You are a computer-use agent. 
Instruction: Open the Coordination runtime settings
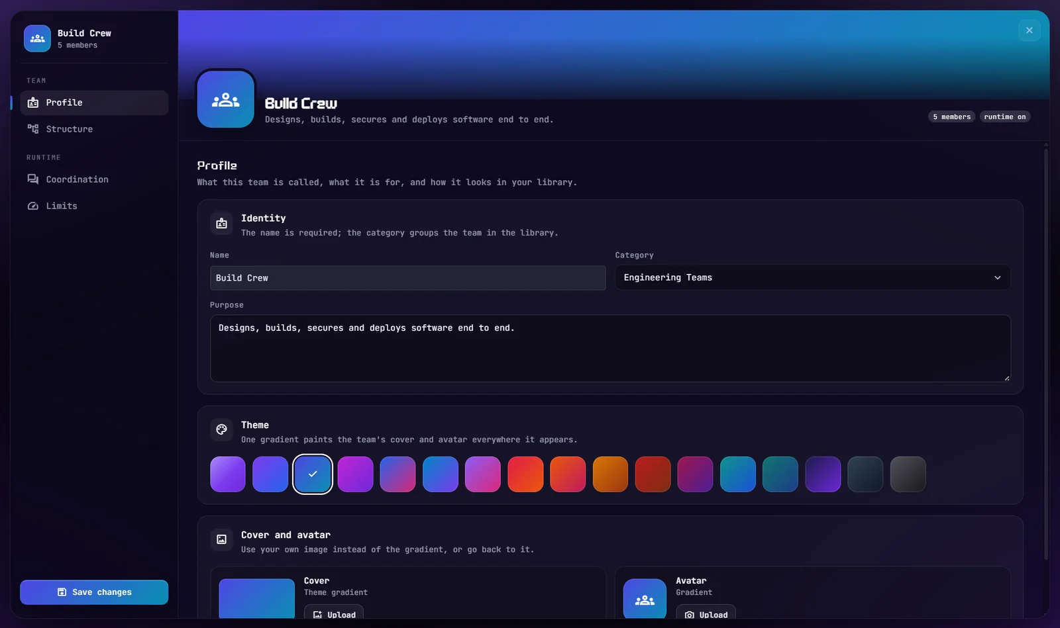[x=94, y=179]
